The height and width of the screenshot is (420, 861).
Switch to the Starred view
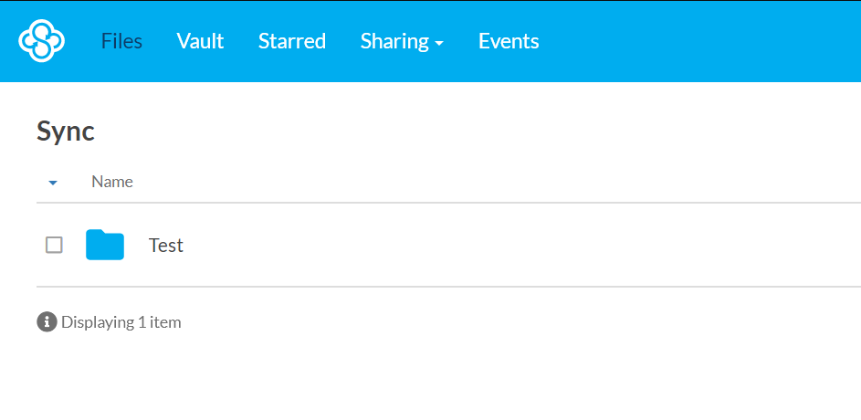click(292, 41)
